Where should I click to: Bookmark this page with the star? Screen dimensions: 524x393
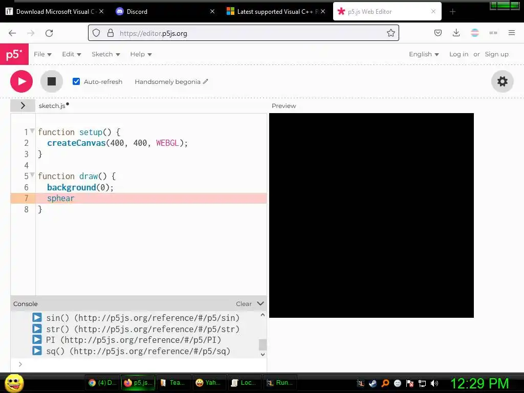[390, 33]
